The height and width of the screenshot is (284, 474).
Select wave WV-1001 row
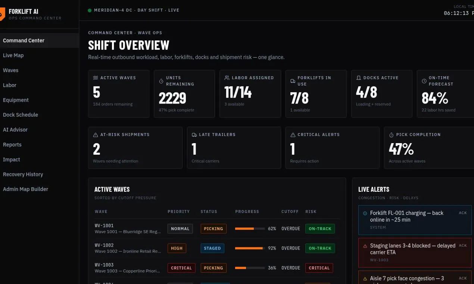[217, 229]
